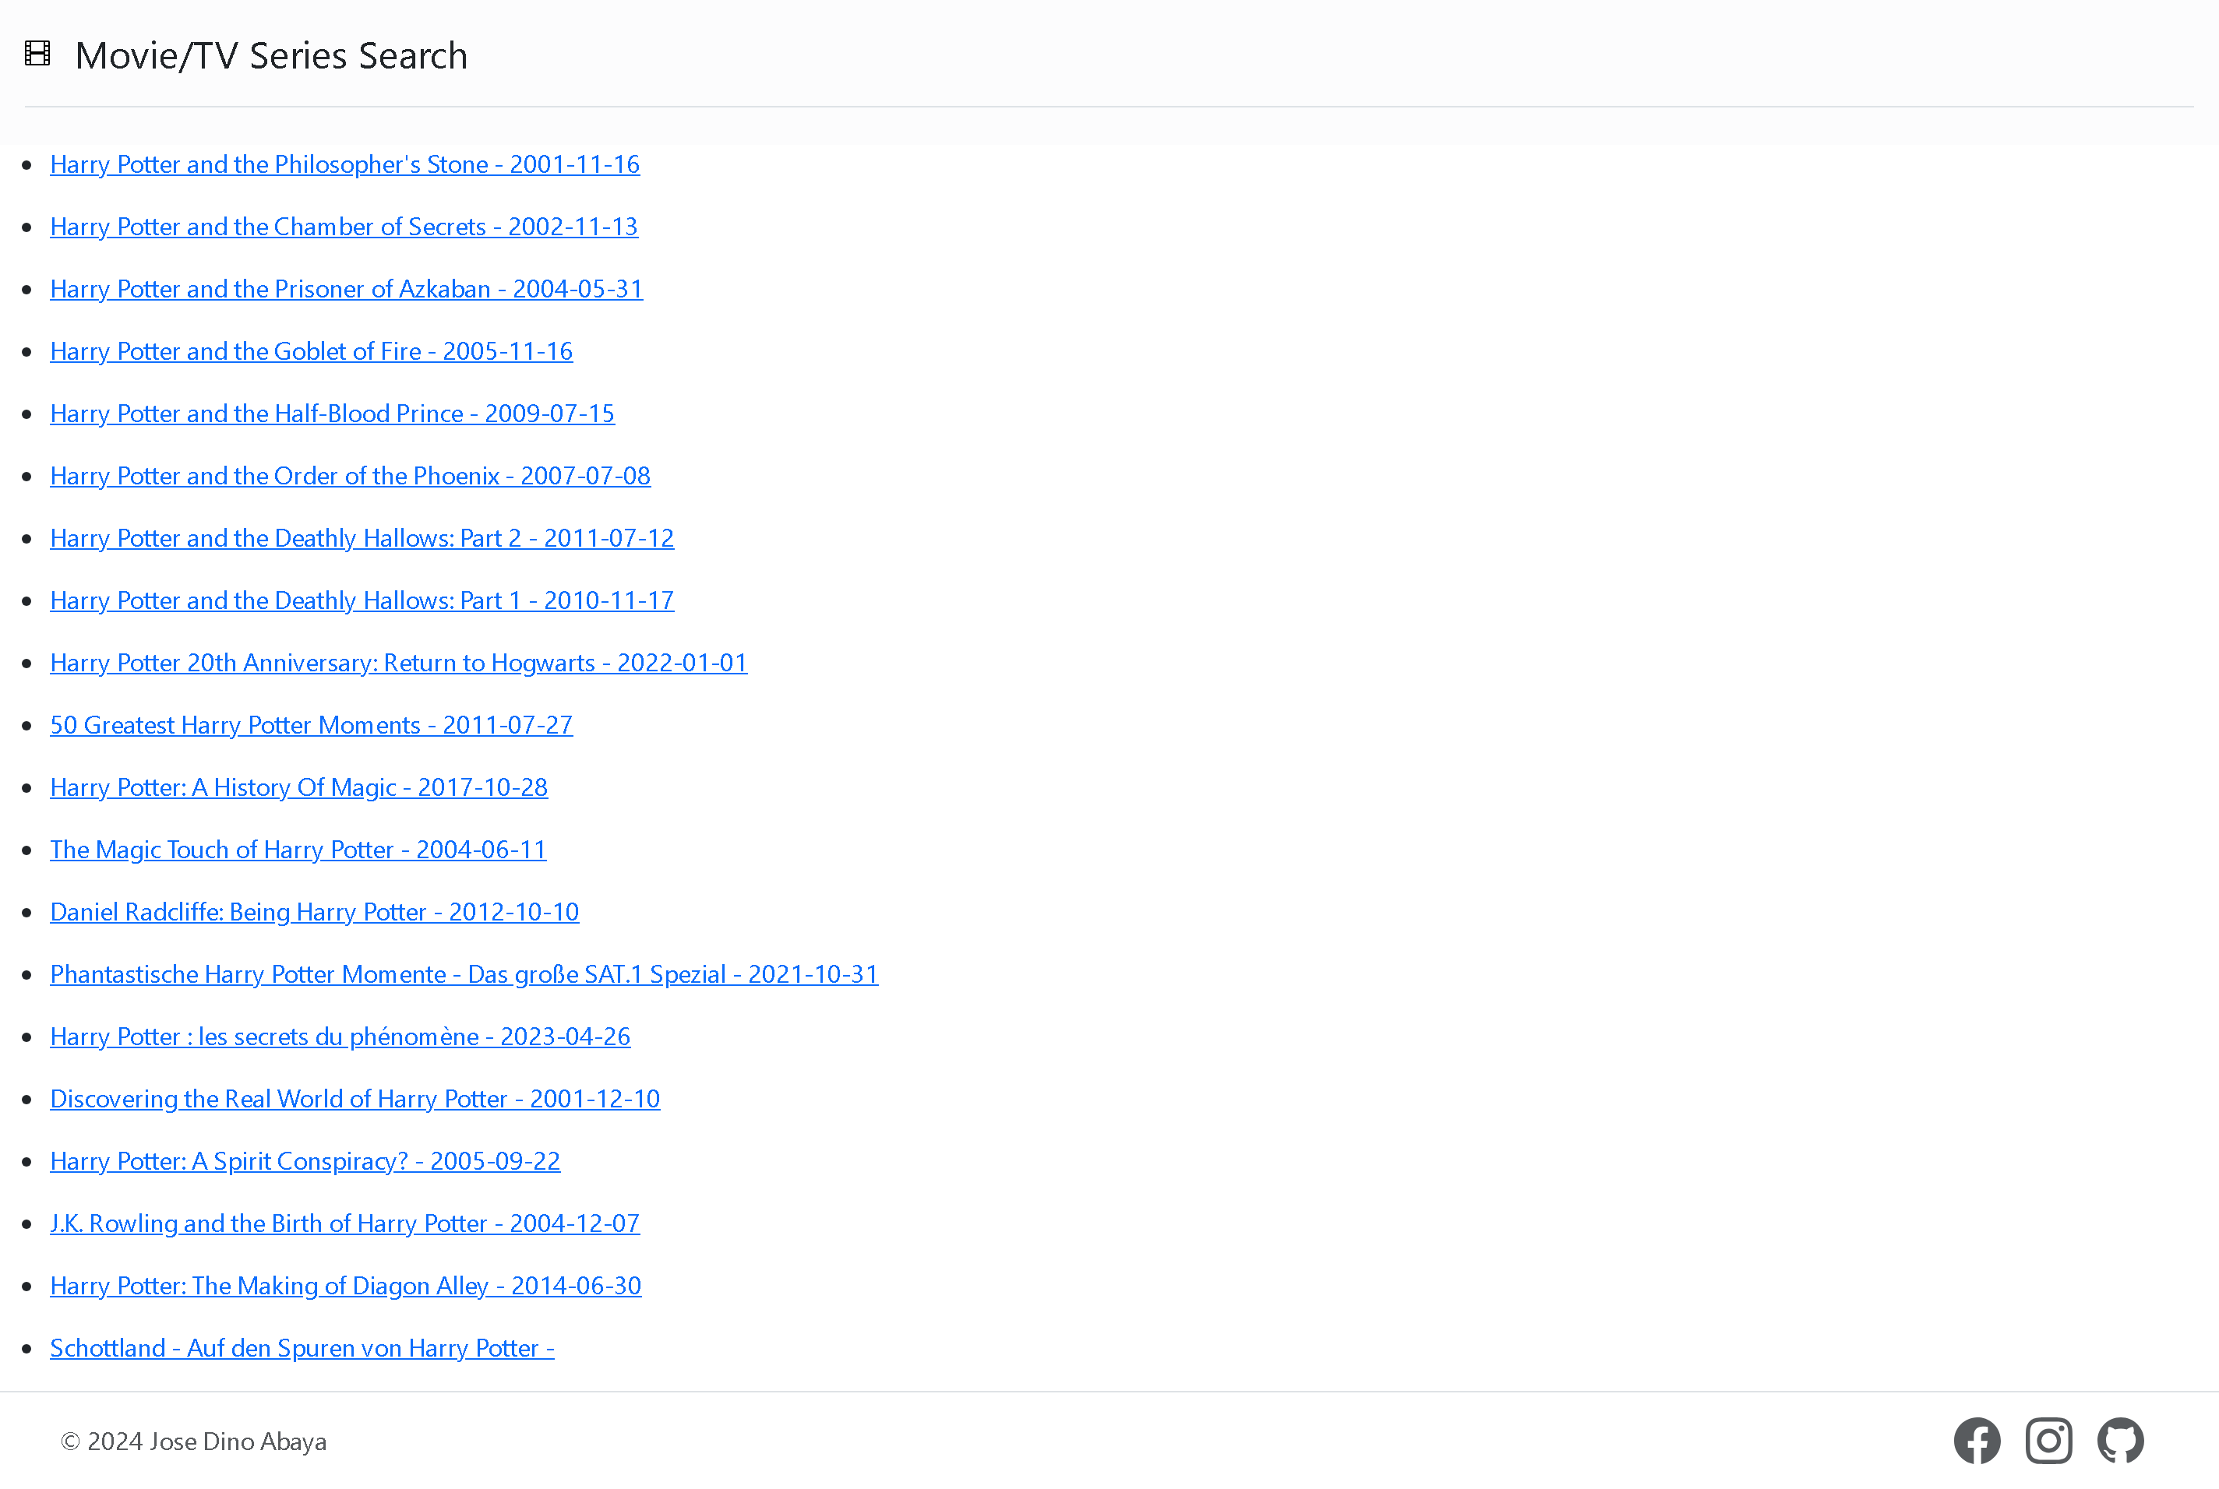This screenshot has height=1489, width=2219.
Task: Select J.K. Rowling and the Birth of Harry Potter
Action: click(345, 1223)
